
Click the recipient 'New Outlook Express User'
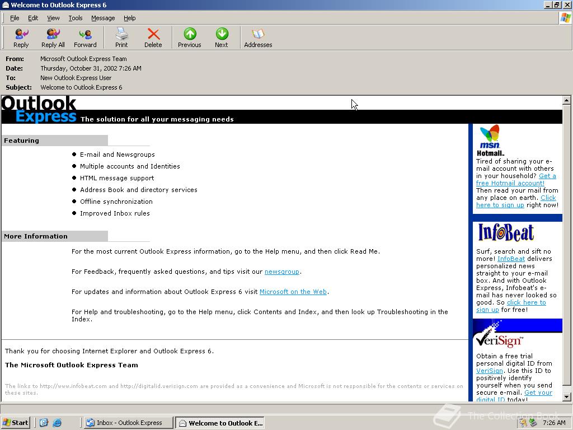pos(76,78)
